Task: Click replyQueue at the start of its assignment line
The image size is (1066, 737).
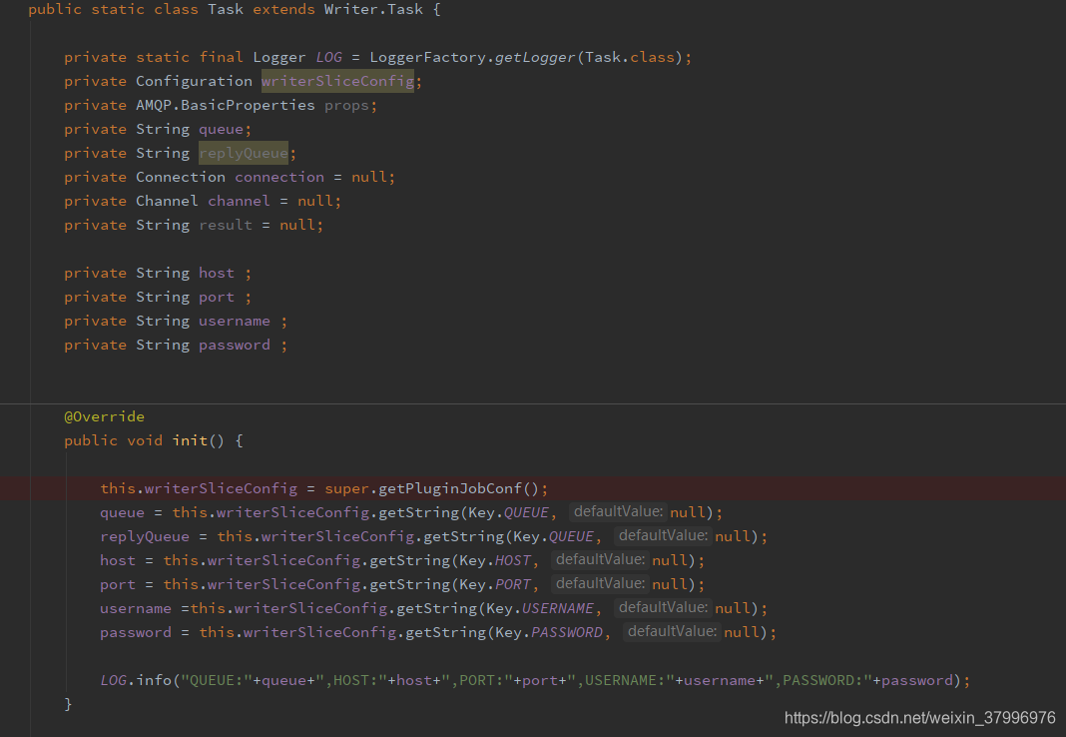Action: 145,536
